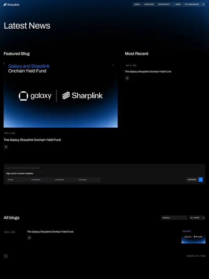Click the First Name input field
Screen dimensions: 209x279
pyautogui.click(x=41, y=180)
